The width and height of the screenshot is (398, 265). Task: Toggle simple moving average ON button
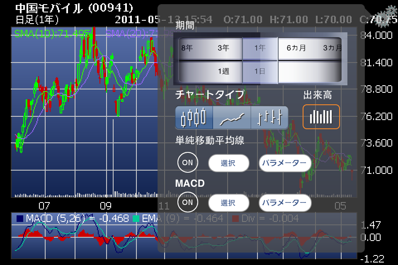187,163
